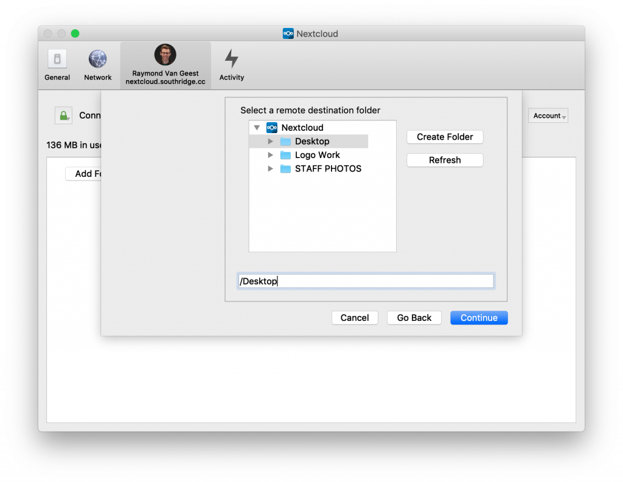Open the General settings tab icon
This screenshot has width=623, height=482.
click(x=57, y=60)
